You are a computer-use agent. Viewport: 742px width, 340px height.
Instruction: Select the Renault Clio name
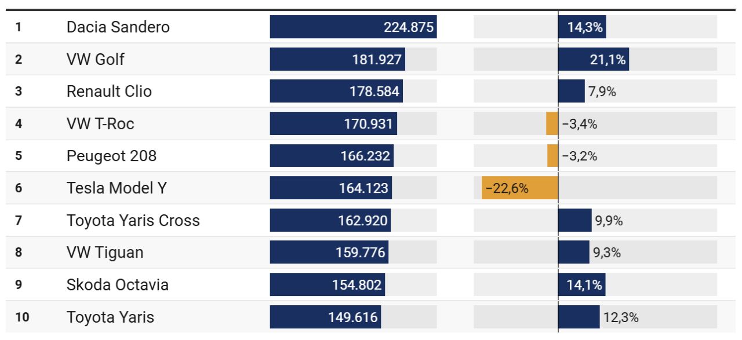pyautogui.click(x=109, y=91)
